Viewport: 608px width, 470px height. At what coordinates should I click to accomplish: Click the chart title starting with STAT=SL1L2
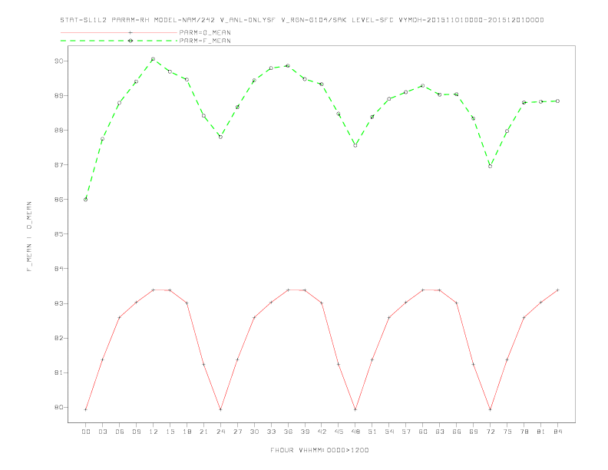(302, 20)
